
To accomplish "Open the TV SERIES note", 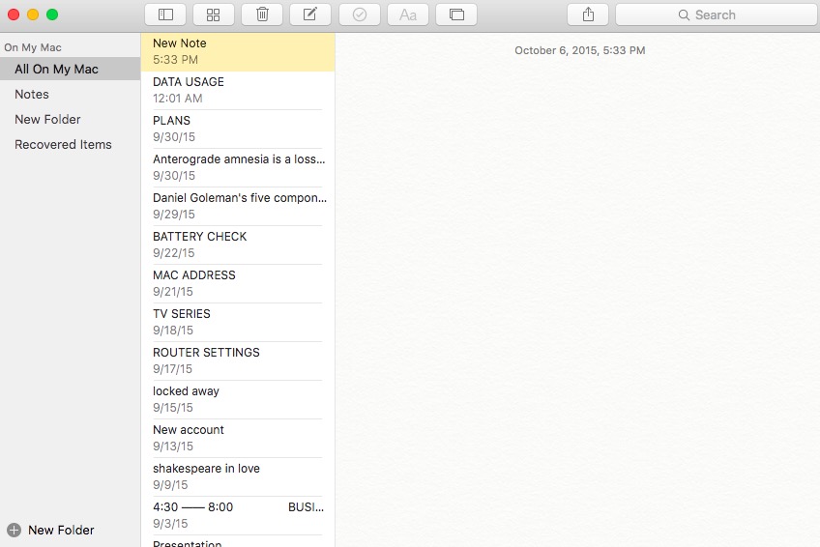I will [x=238, y=323].
